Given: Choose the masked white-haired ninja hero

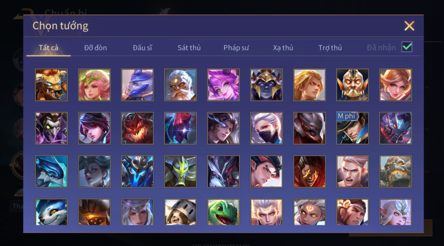Looking at the screenshot, I should click(x=266, y=128).
